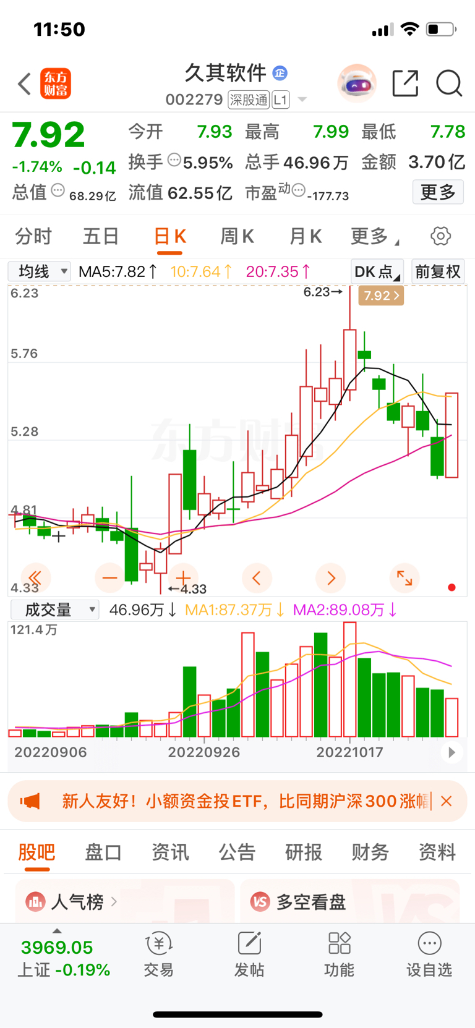The height and width of the screenshot is (1028, 475).
Task: Open the 新人友好 ETF banner text
Action: [246, 801]
